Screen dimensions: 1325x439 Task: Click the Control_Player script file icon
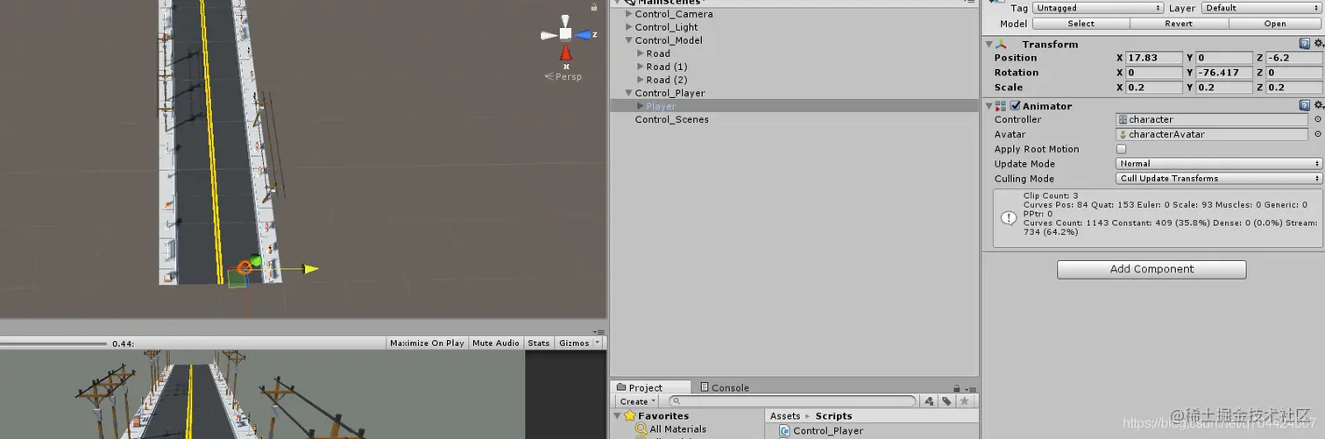click(784, 431)
